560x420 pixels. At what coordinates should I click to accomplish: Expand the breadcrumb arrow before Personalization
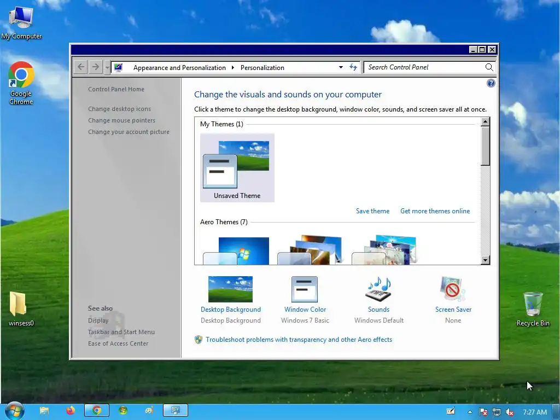233,67
